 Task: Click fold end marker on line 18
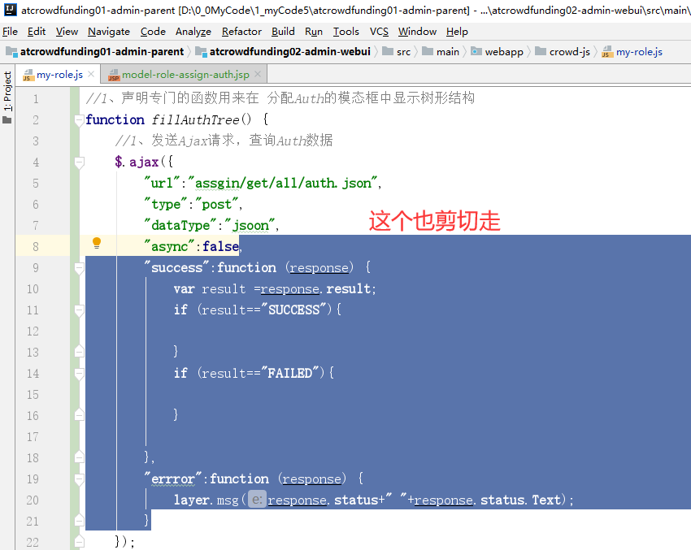[80, 457]
